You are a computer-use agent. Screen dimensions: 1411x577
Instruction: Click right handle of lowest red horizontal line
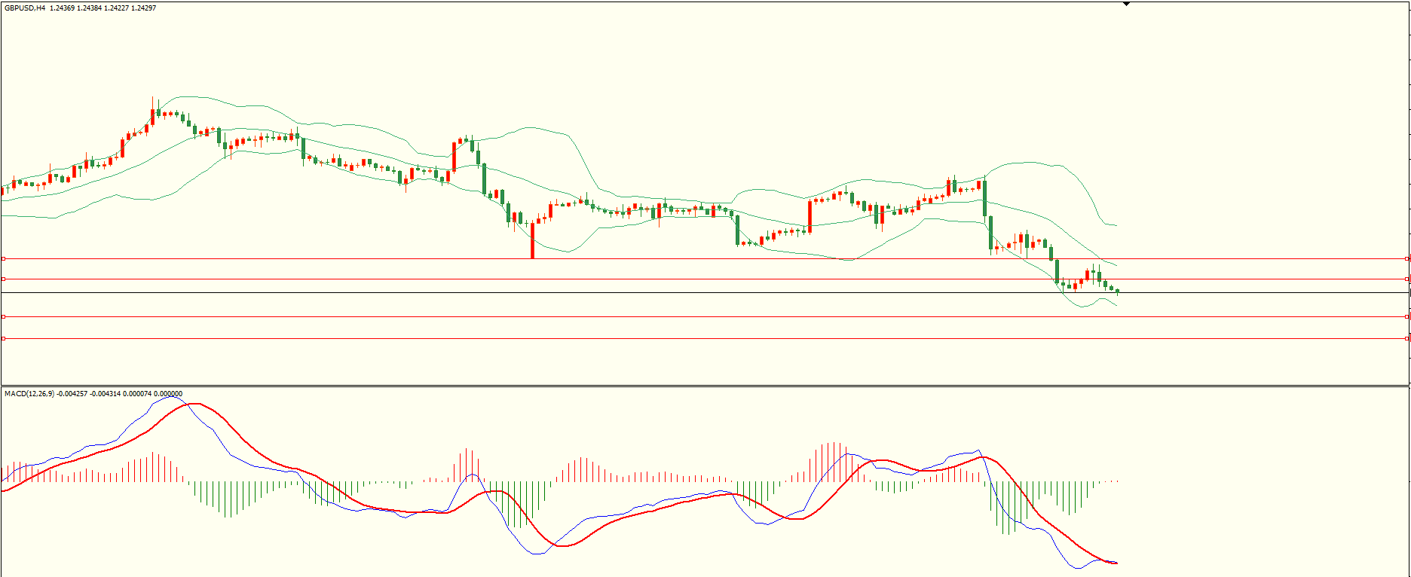pos(1407,338)
